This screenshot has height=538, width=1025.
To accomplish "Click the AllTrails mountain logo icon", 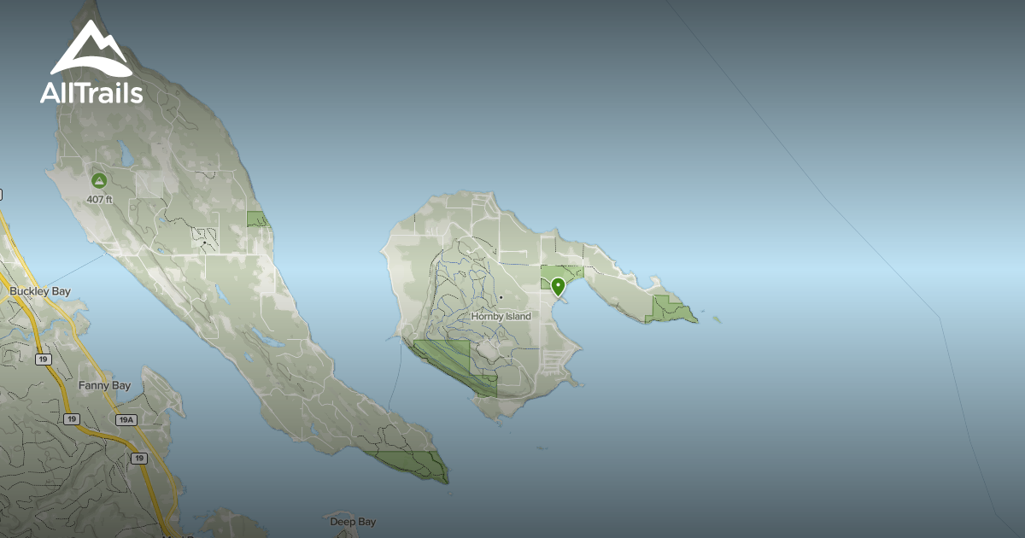I will click(91, 50).
